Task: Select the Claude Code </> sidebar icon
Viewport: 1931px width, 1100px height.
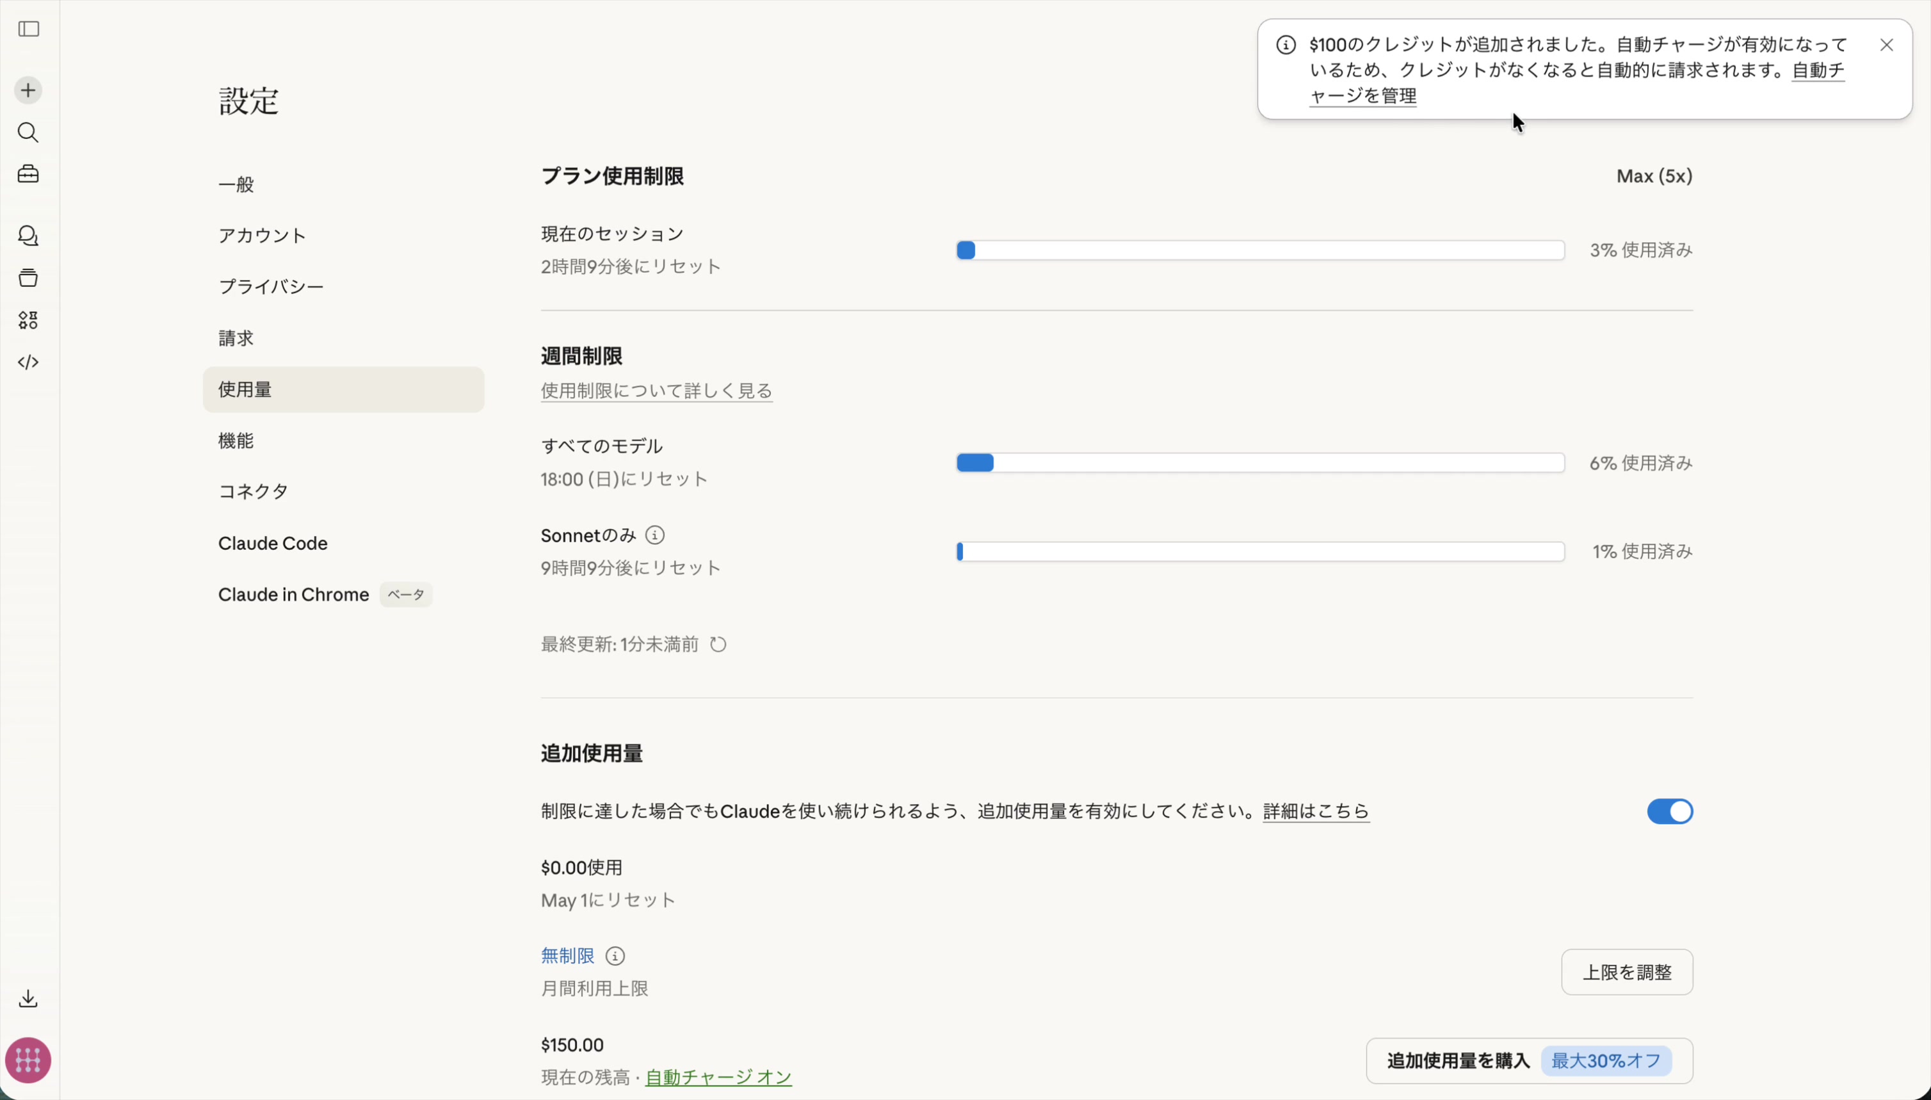Action: [x=29, y=362]
